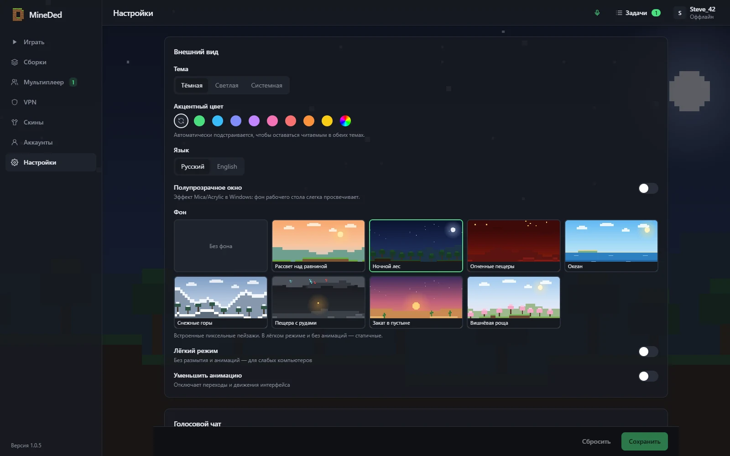Choose Снежные горы background
This screenshot has height=456, width=730.
pos(221,302)
